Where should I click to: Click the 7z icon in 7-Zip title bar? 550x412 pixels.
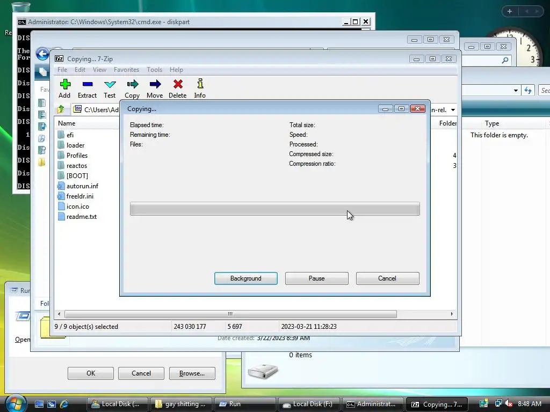coord(59,59)
